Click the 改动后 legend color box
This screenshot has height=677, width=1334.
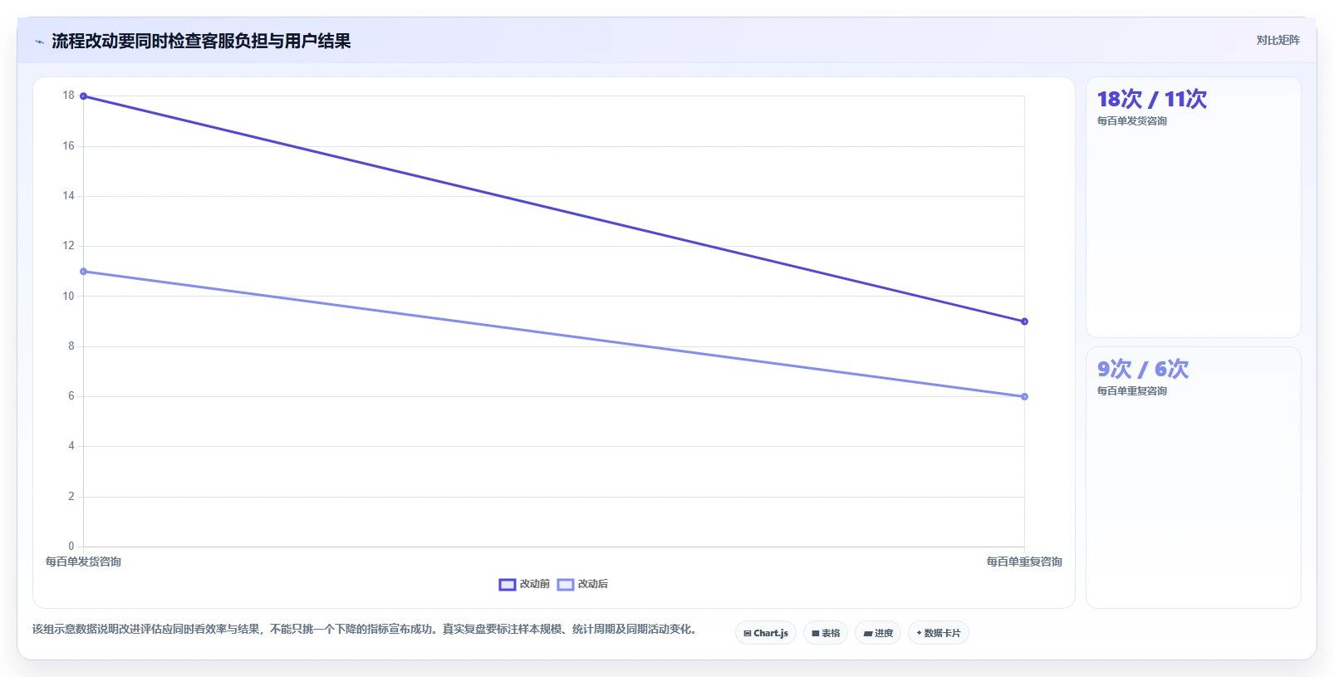point(566,585)
